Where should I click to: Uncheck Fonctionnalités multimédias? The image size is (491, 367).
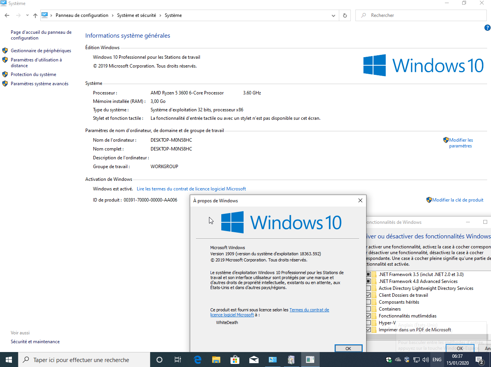pos(368,316)
